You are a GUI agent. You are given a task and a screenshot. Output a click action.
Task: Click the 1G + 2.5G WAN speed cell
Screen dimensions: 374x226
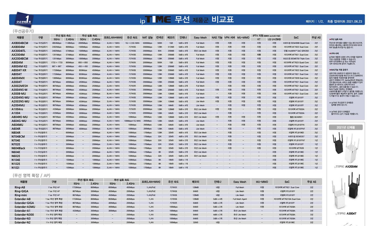point(132,43)
